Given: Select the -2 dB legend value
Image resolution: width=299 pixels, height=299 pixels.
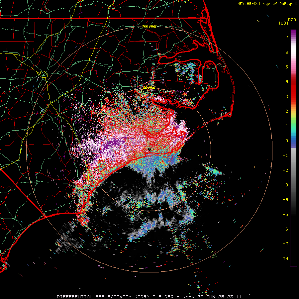Looking at the screenshot, I should [x=285, y=170].
